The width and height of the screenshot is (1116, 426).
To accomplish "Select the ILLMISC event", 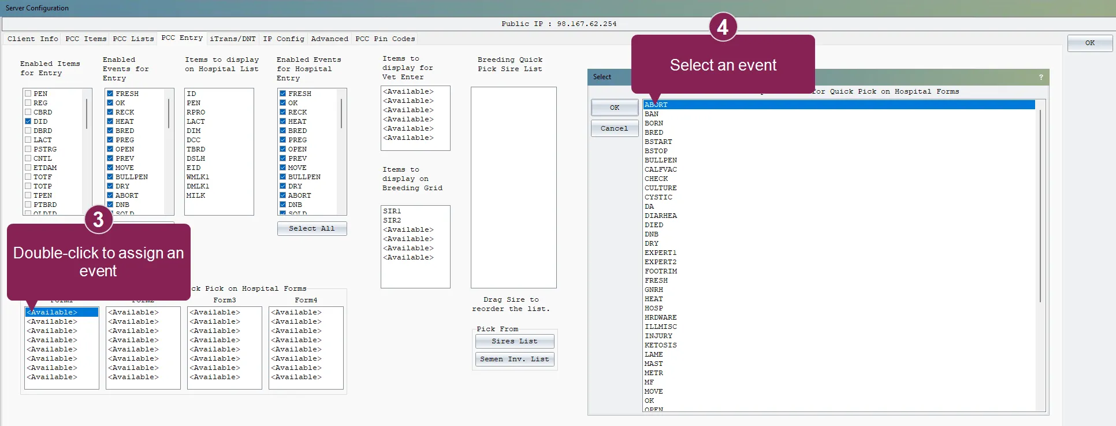I will pos(661,327).
